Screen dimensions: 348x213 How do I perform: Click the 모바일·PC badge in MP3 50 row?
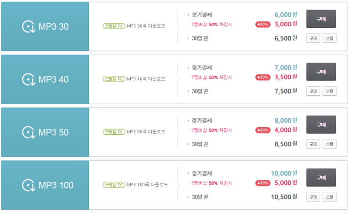[114, 132]
